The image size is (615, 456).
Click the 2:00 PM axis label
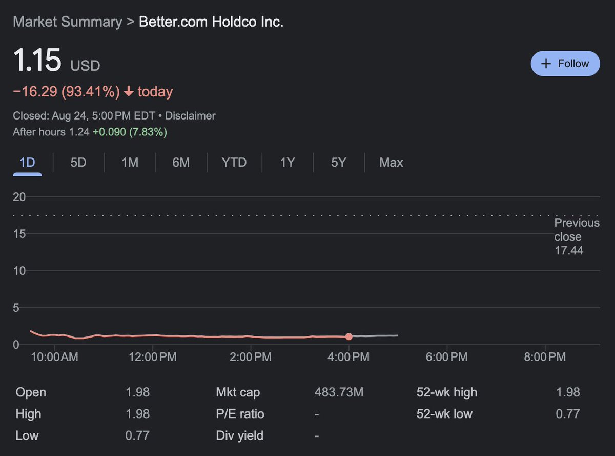[251, 357]
